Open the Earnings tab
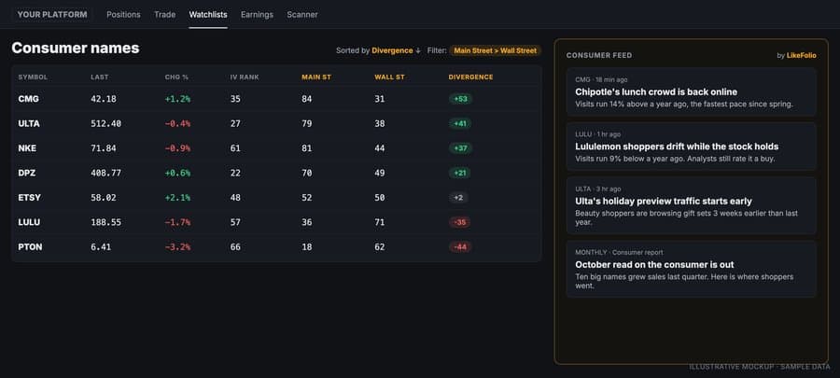Image resolution: width=840 pixels, height=378 pixels. point(257,14)
